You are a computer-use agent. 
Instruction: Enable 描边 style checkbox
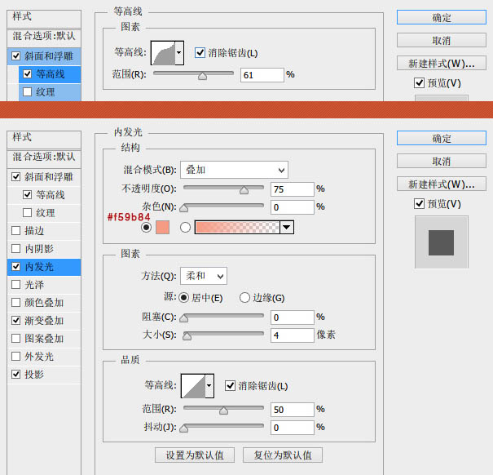point(15,231)
